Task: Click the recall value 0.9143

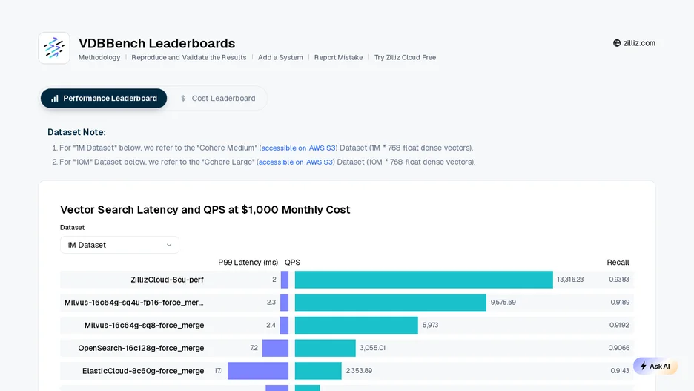Action: [x=620, y=371]
